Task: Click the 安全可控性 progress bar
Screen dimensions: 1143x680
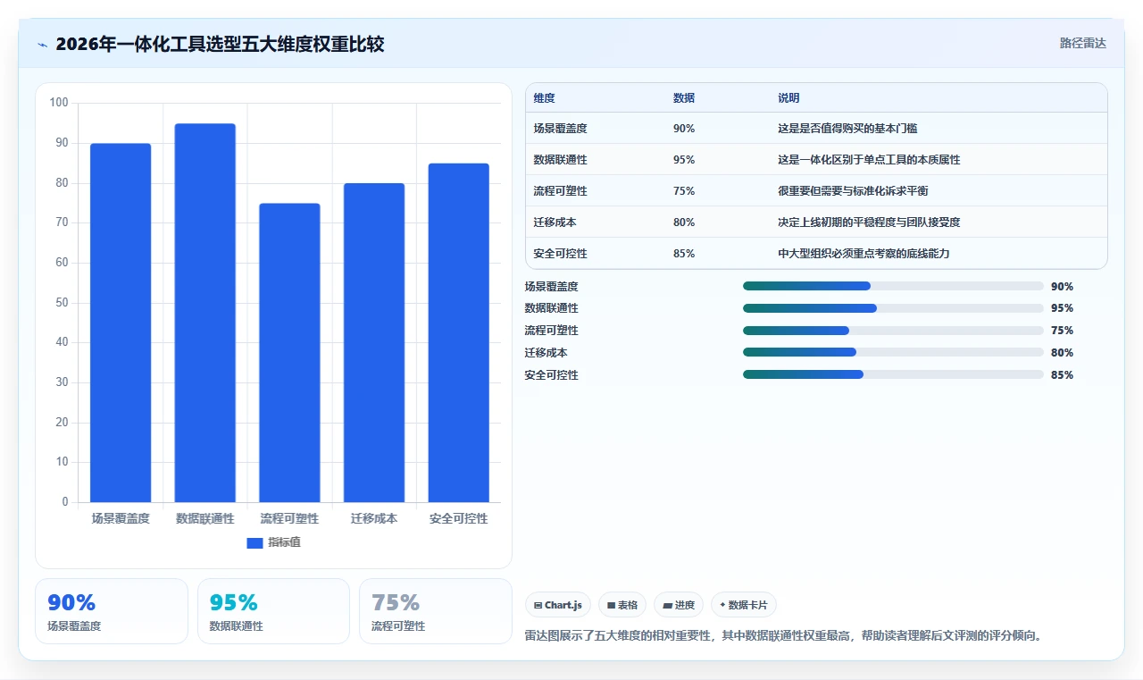Action: tap(893, 374)
